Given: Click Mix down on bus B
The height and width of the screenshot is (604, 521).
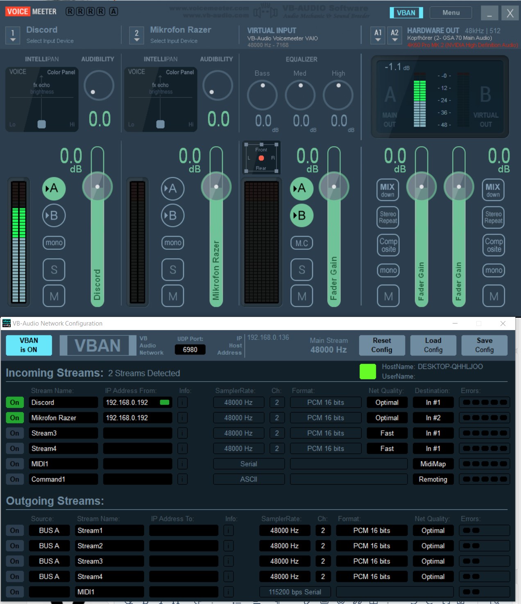Looking at the screenshot, I should coord(493,190).
